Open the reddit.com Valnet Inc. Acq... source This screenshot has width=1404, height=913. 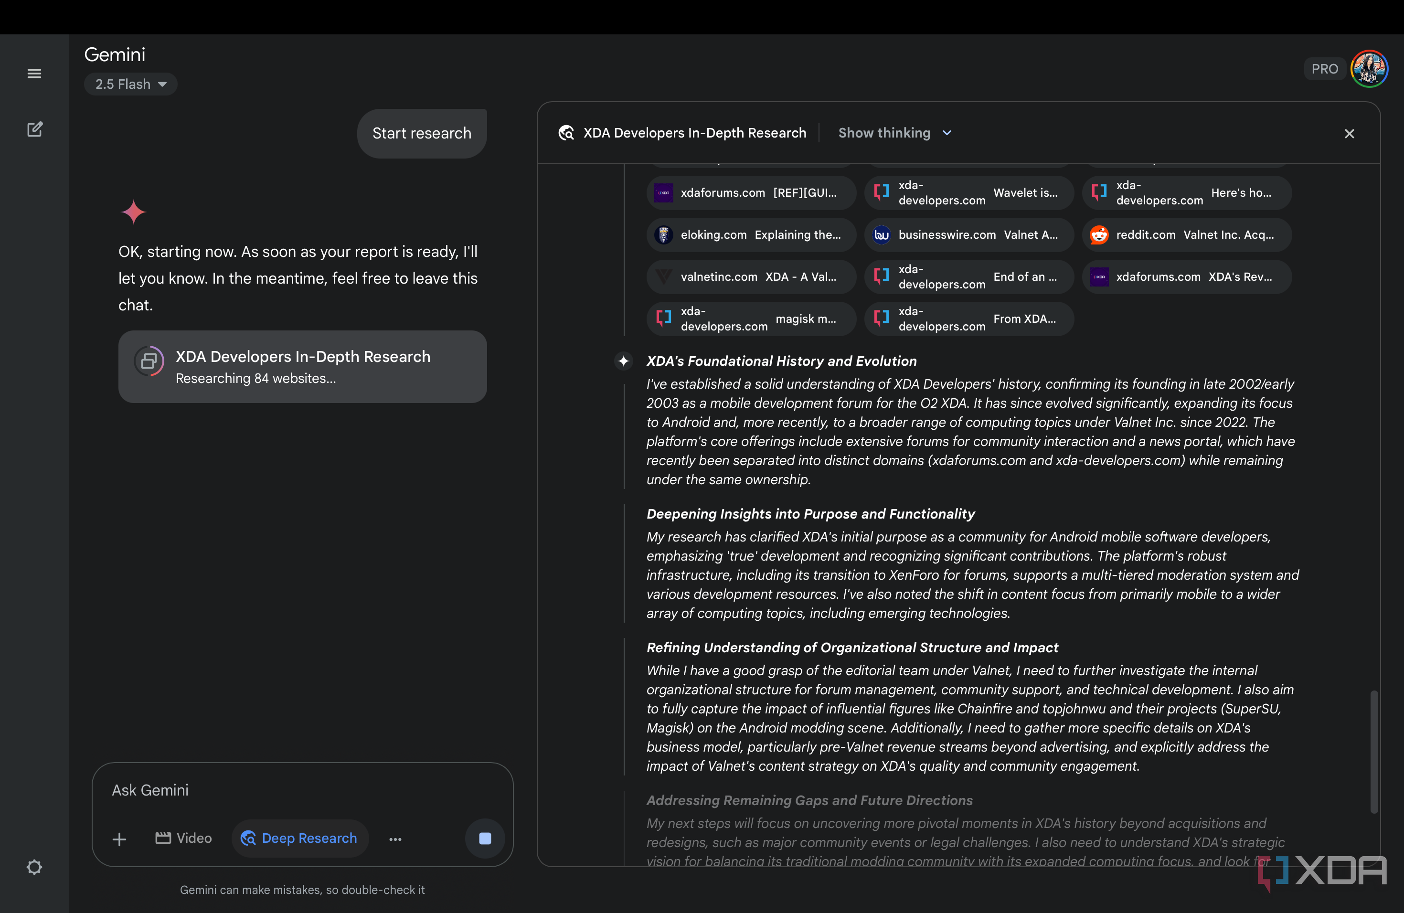[x=1186, y=235]
